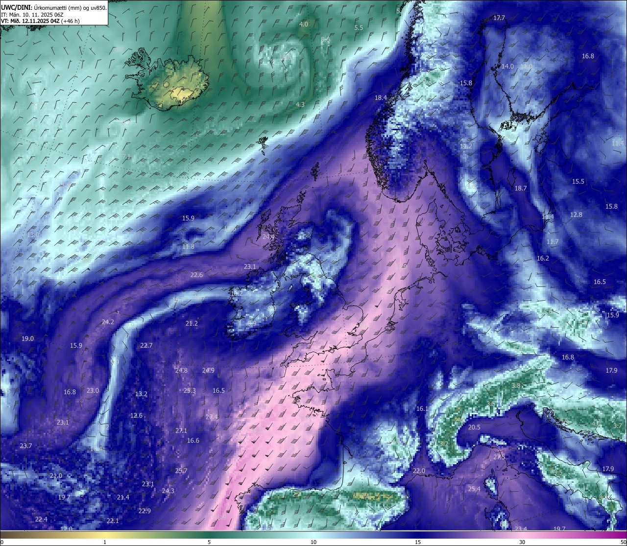This screenshot has width=627, height=546.
Task: Click the '12.6' value label
Action: (136, 416)
